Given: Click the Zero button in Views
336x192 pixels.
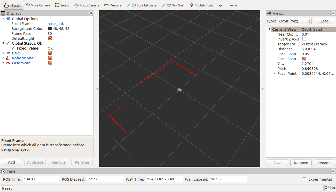Looking at the screenshot, I should (324, 21).
